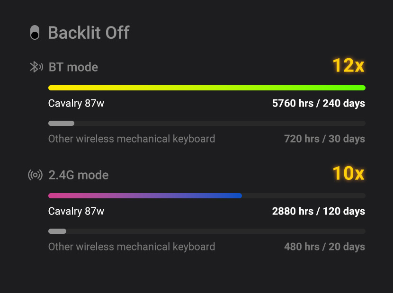
Task: Toggle the Backlit Off switch icon
Action: pyautogui.click(x=35, y=33)
